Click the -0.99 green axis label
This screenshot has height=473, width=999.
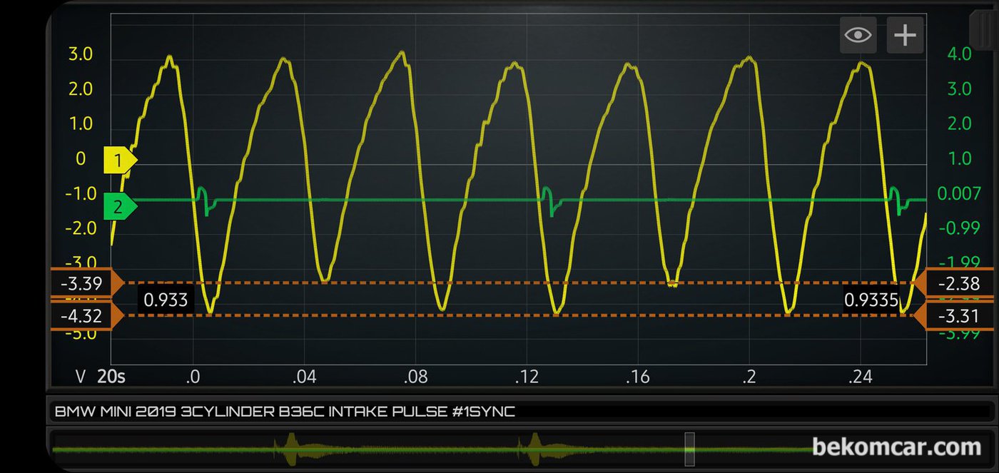pos(958,228)
